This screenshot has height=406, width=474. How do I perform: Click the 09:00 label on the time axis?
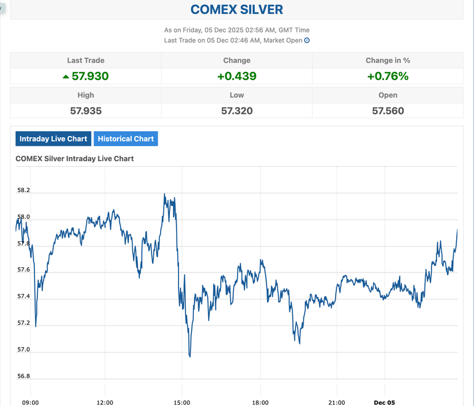pyautogui.click(x=30, y=402)
